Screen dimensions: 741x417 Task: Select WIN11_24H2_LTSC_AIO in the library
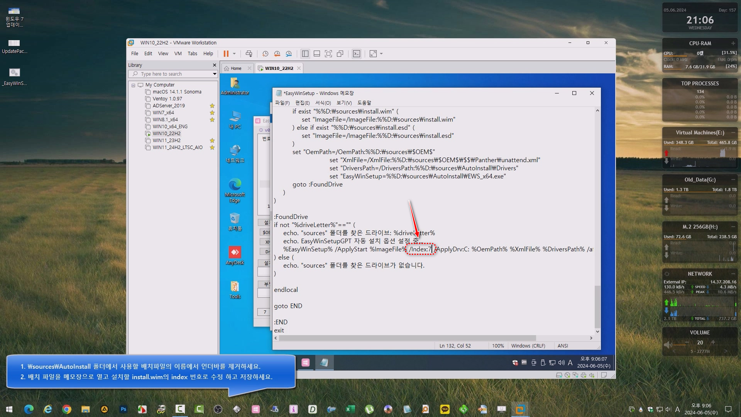[x=177, y=147]
